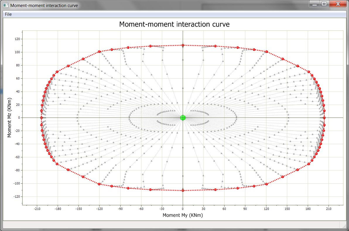
Task: Click the -210 tick label on the x-axis
Action: coord(37,209)
